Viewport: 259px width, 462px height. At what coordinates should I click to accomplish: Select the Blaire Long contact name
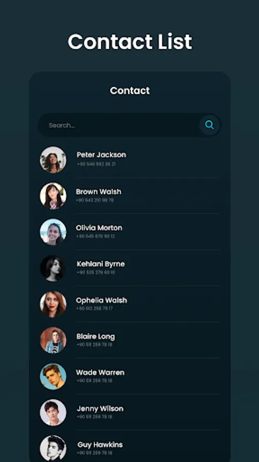[x=96, y=336]
